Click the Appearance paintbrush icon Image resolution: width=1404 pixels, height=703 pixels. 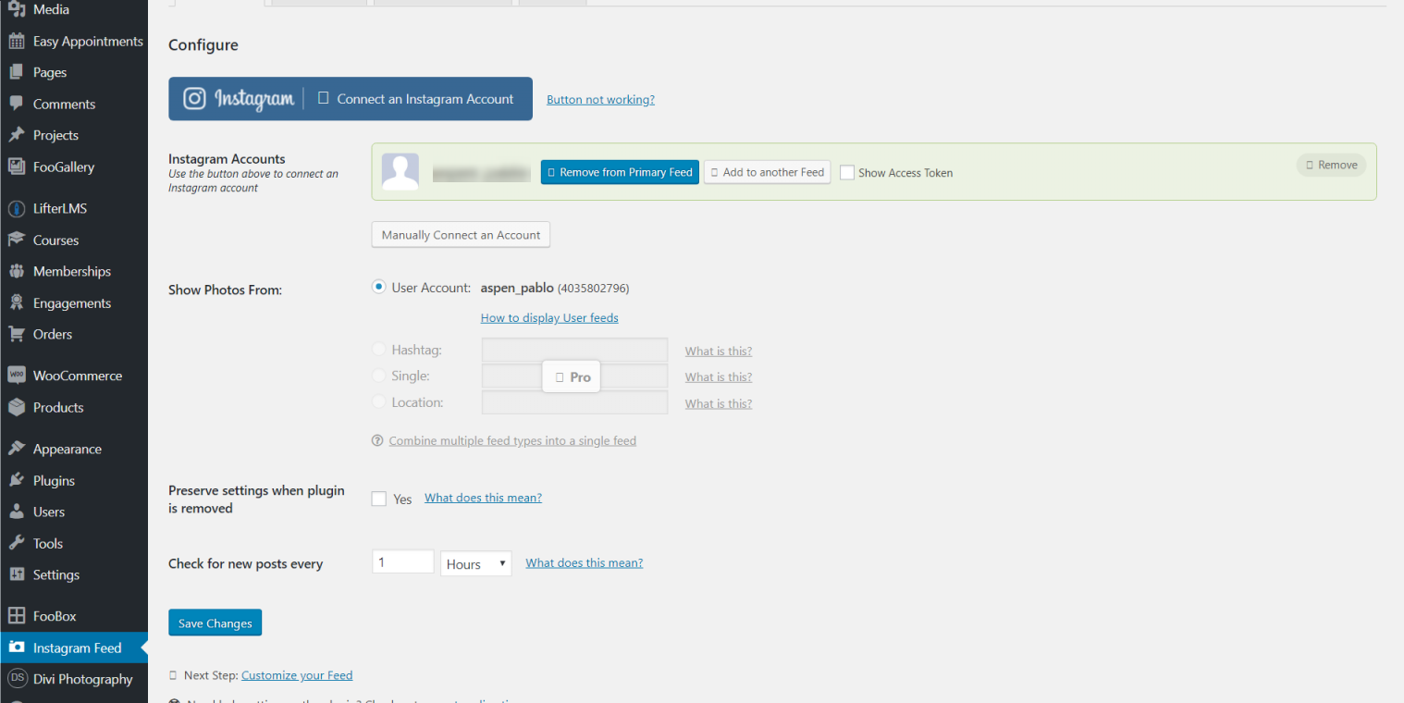click(17, 449)
